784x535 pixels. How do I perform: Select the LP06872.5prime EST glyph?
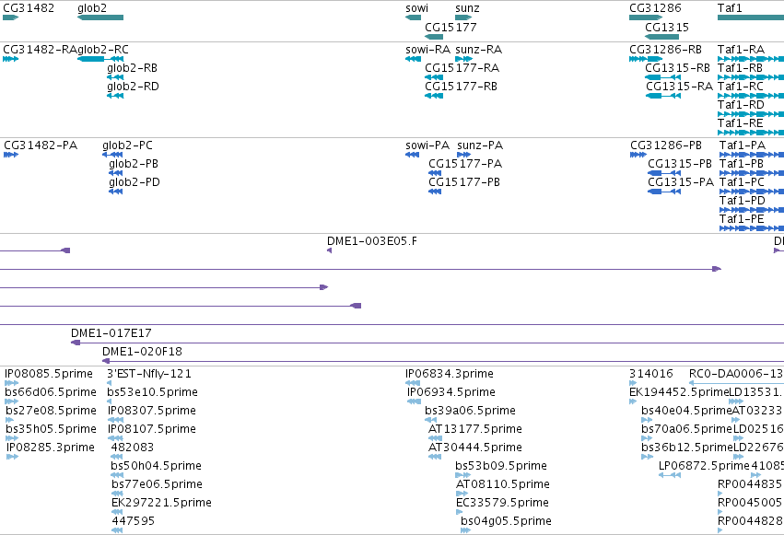(x=670, y=475)
